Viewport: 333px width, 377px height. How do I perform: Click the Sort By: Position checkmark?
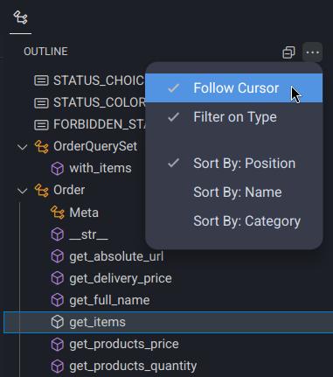tap(174, 163)
